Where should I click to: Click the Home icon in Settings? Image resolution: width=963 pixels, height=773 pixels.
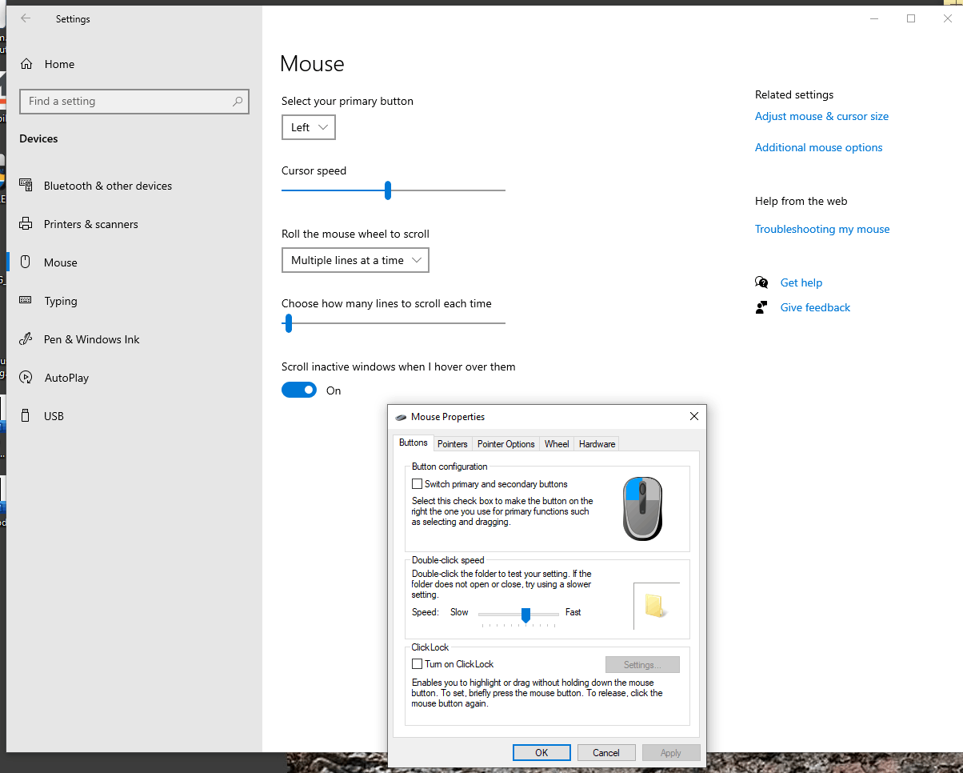[x=26, y=63]
